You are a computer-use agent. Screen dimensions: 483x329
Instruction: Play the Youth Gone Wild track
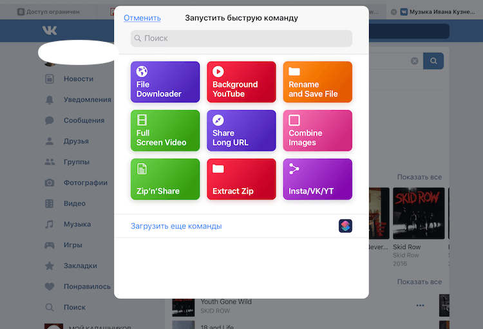(226, 301)
